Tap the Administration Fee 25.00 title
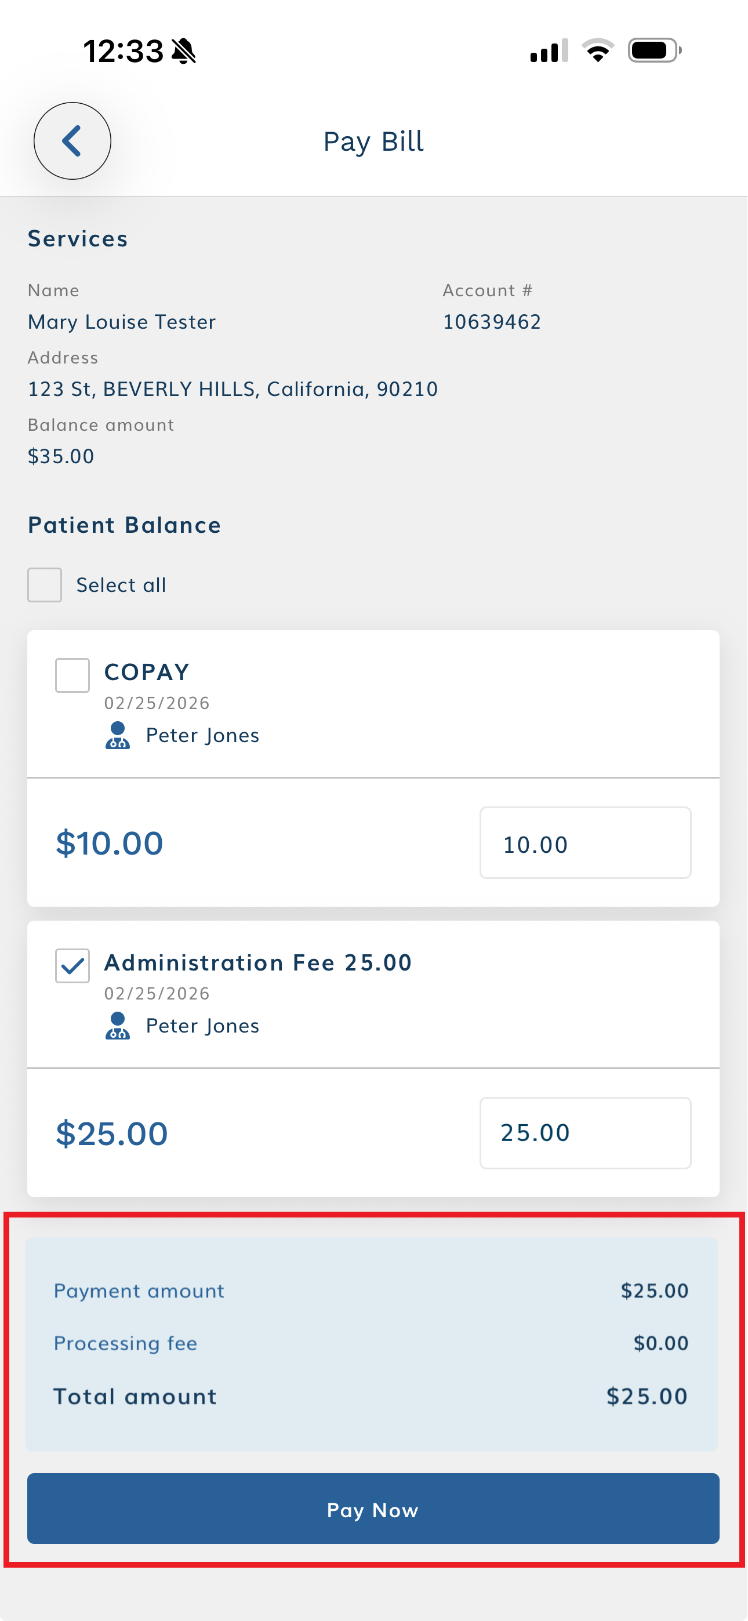Image resolution: width=748 pixels, height=1621 pixels. [257, 963]
